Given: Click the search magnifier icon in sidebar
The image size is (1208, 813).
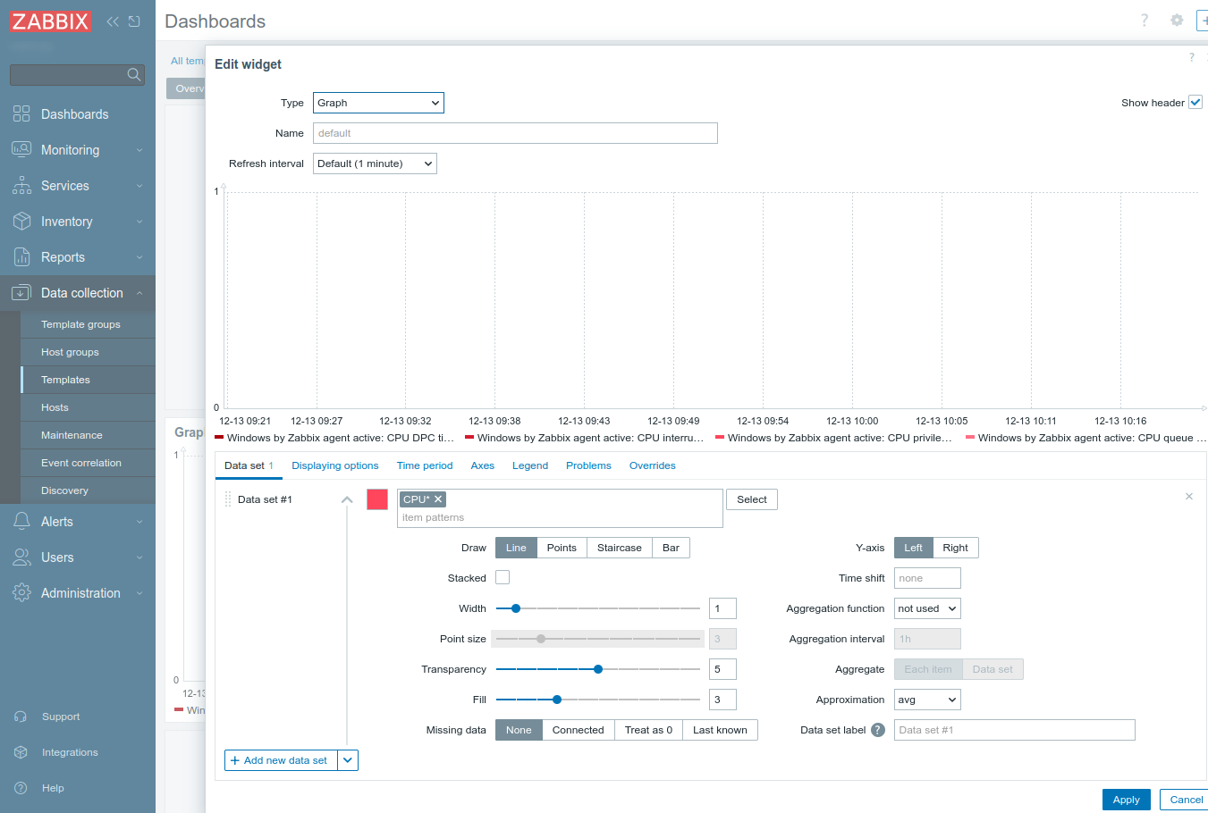Looking at the screenshot, I should [134, 74].
